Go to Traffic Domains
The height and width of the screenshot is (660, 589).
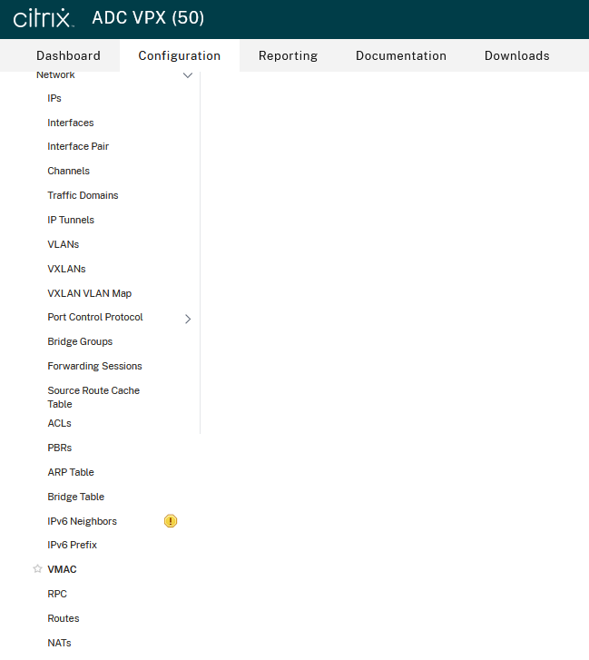pyautogui.click(x=83, y=195)
